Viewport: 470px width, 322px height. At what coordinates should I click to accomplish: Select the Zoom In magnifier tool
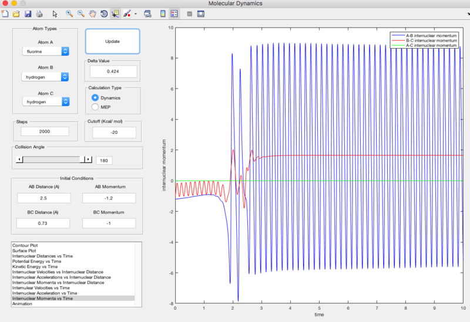[69, 13]
